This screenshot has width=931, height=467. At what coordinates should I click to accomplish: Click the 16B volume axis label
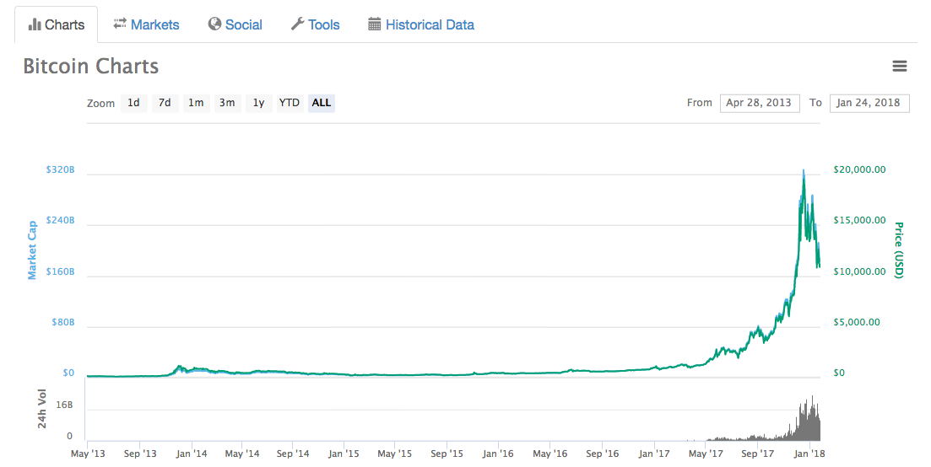(x=64, y=405)
